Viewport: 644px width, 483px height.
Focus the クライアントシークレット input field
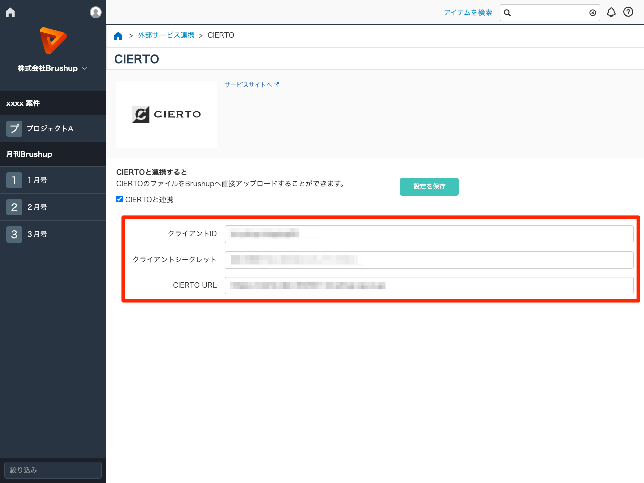click(x=429, y=260)
